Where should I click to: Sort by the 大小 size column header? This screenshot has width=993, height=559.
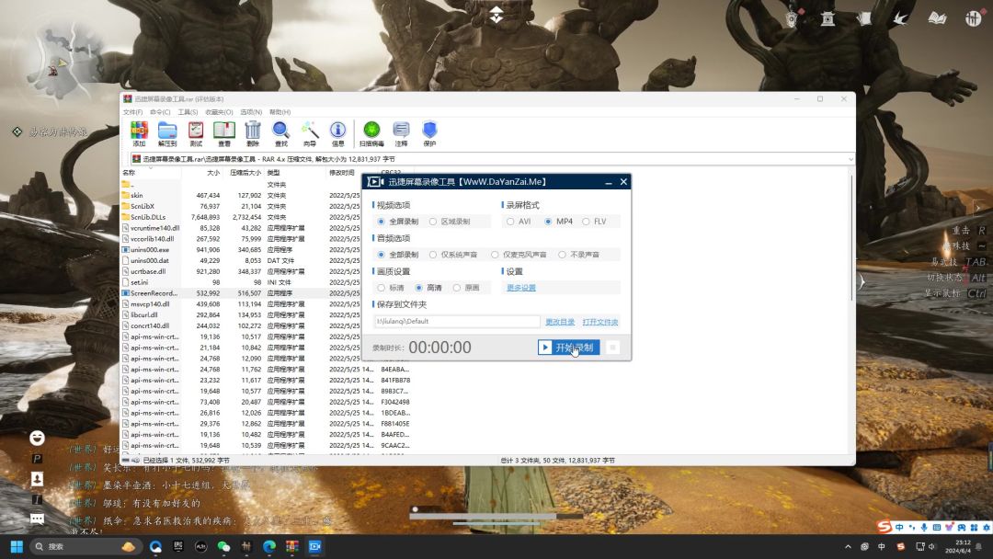tap(202, 172)
